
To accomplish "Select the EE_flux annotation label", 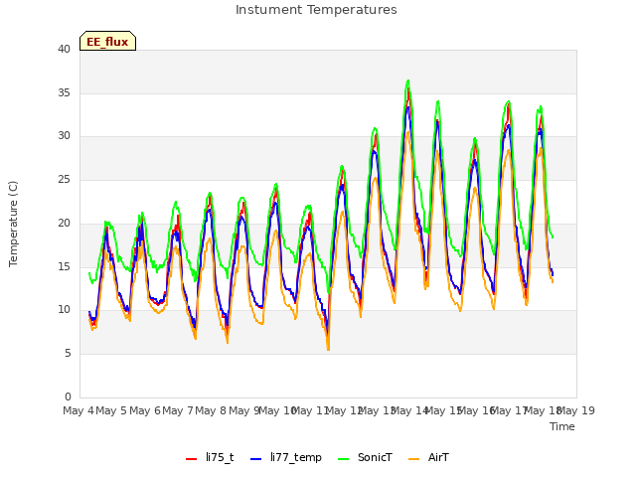I will [x=107, y=41].
